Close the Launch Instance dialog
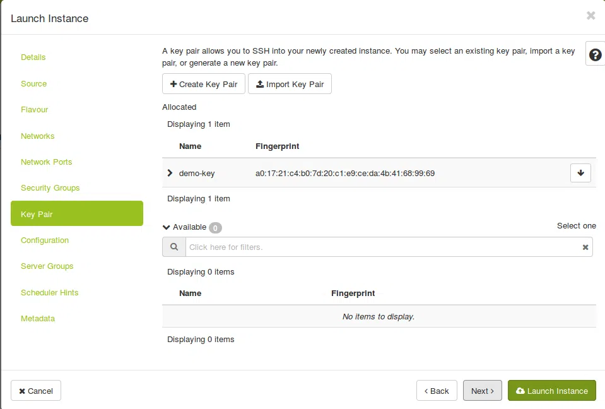This screenshot has width=605, height=409. tap(590, 16)
